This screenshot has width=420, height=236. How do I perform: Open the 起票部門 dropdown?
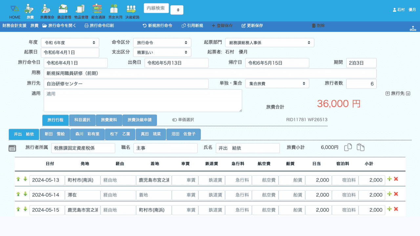[269, 43]
